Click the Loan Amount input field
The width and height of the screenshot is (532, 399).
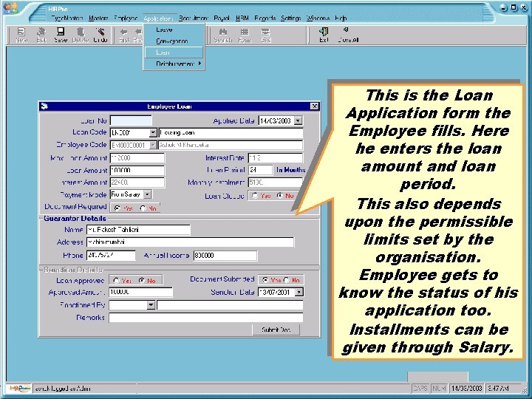(x=137, y=171)
